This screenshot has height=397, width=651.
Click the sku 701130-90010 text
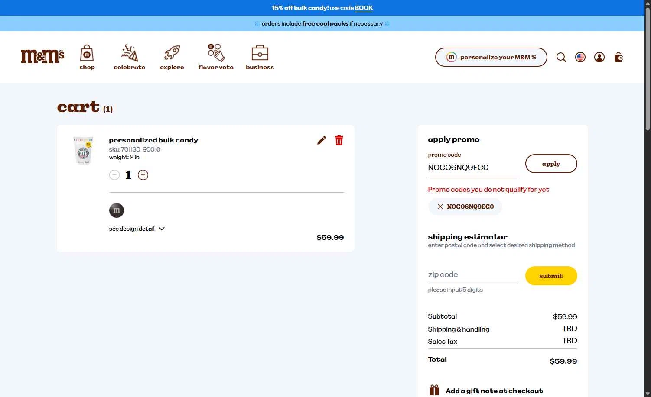[135, 149]
